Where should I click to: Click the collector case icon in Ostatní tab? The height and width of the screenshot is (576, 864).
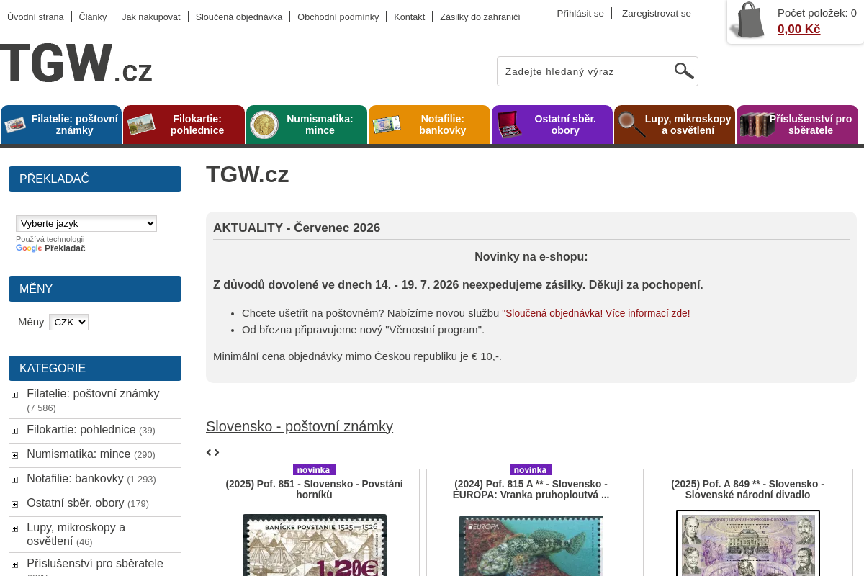pyautogui.click(x=509, y=125)
